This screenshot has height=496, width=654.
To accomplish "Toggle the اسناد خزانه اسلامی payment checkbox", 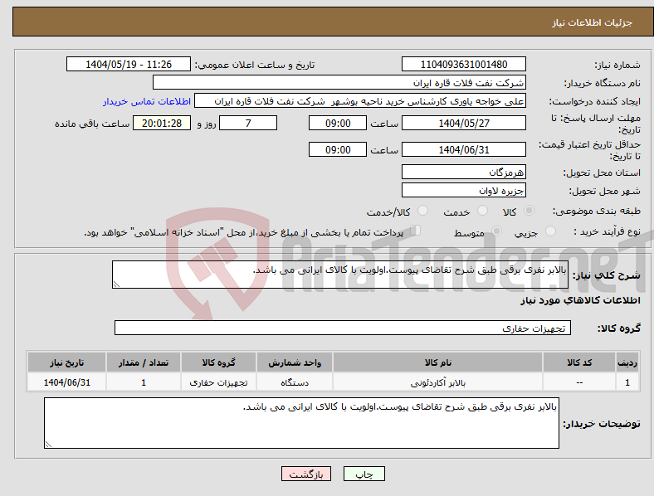I will pyautogui.click(x=415, y=231).
